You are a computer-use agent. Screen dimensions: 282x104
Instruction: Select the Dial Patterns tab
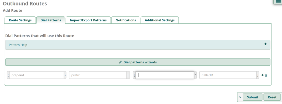51,20
